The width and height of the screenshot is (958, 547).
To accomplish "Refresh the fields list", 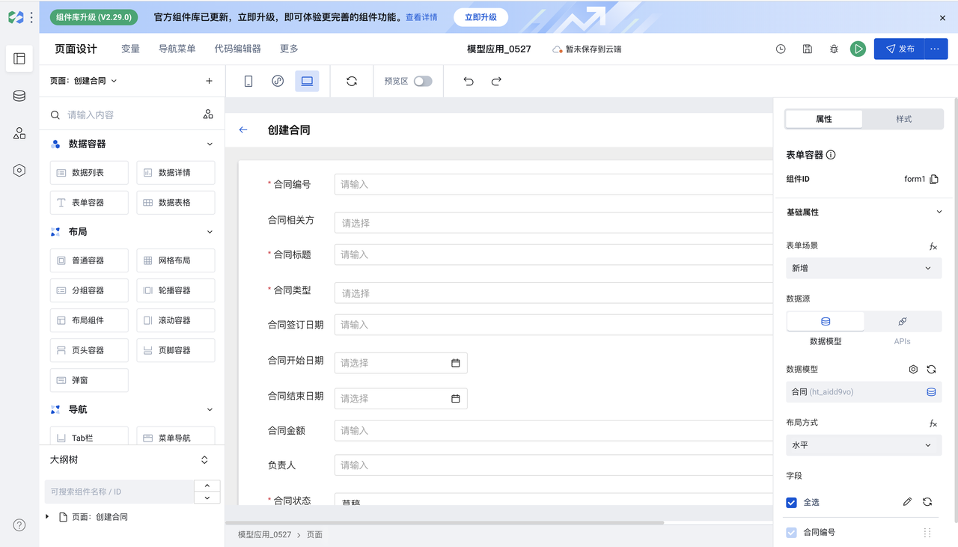I will pos(927,502).
